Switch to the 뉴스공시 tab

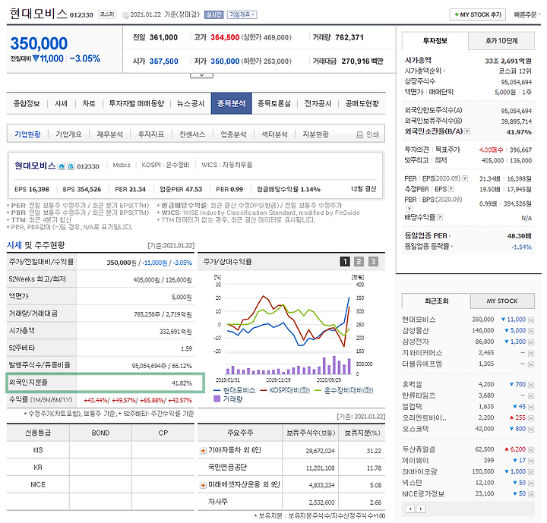click(x=191, y=103)
